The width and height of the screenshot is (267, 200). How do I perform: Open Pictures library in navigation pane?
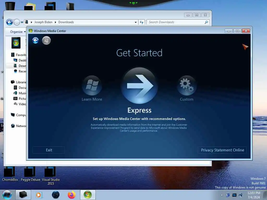point(20,98)
